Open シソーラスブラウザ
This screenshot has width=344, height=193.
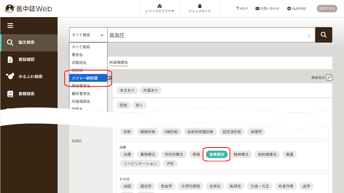point(160,8)
